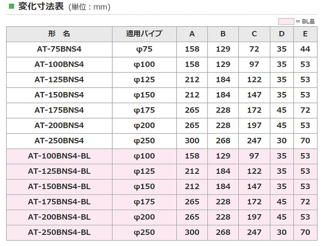Click B value 268 in AT-250BNS4 row
This screenshot has width=324, height=246.
(223, 141)
